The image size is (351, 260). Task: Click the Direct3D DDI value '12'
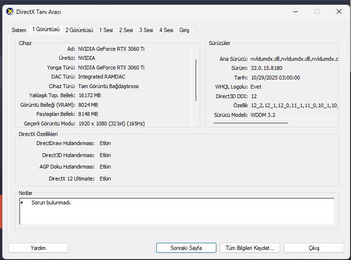coord(254,96)
